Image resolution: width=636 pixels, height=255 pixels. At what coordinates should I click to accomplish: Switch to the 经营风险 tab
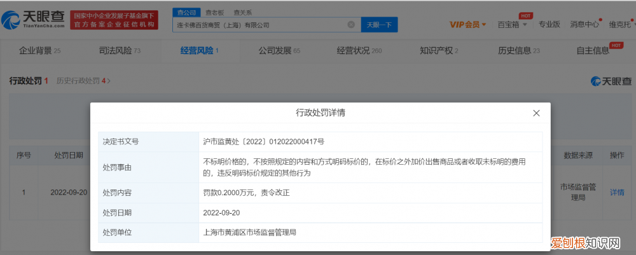tap(200, 51)
